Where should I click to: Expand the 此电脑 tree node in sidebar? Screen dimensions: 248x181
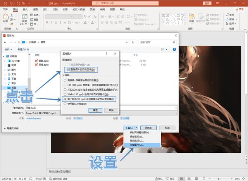tap(4, 56)
